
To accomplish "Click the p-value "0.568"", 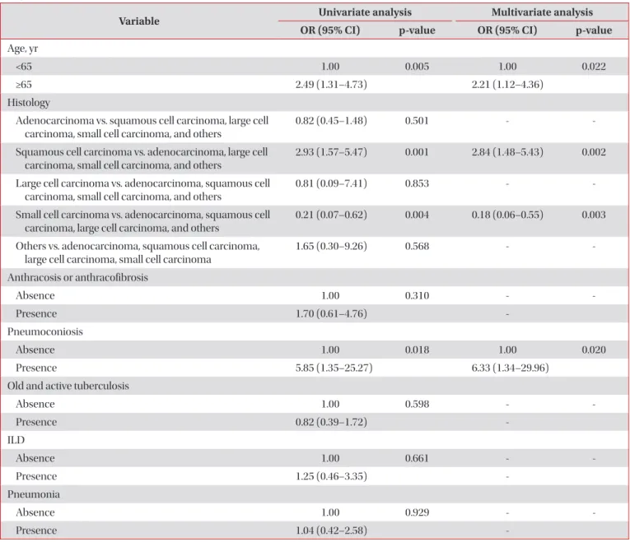I will (x=417, y=246).
